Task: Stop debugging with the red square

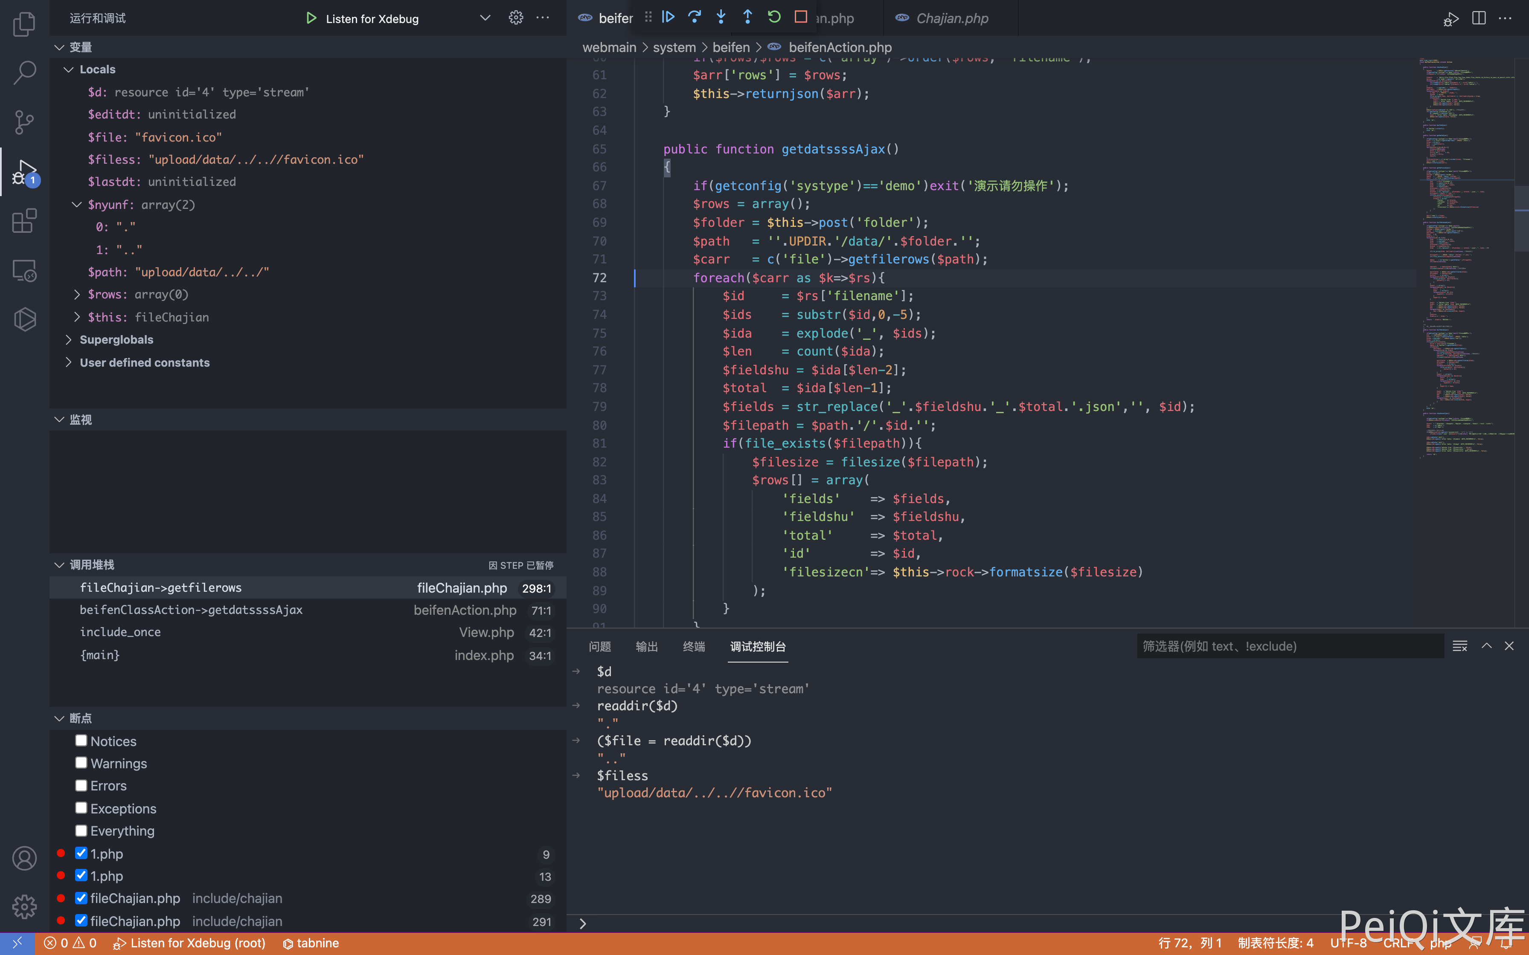Action: pyautogui.click(x=800, y=17)
